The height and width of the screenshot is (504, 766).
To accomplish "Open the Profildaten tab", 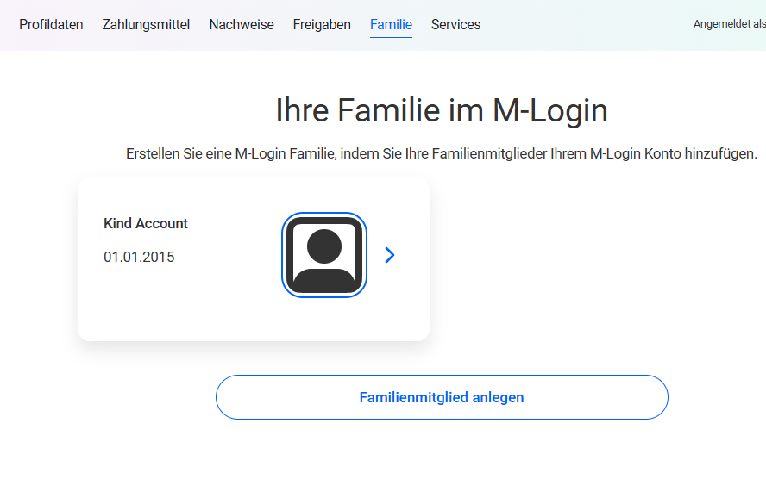I will point(51,25).
